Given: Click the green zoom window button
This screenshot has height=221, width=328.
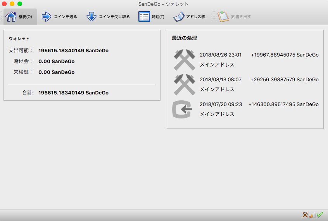Looking at the screenshot, I should pos(20,4).
